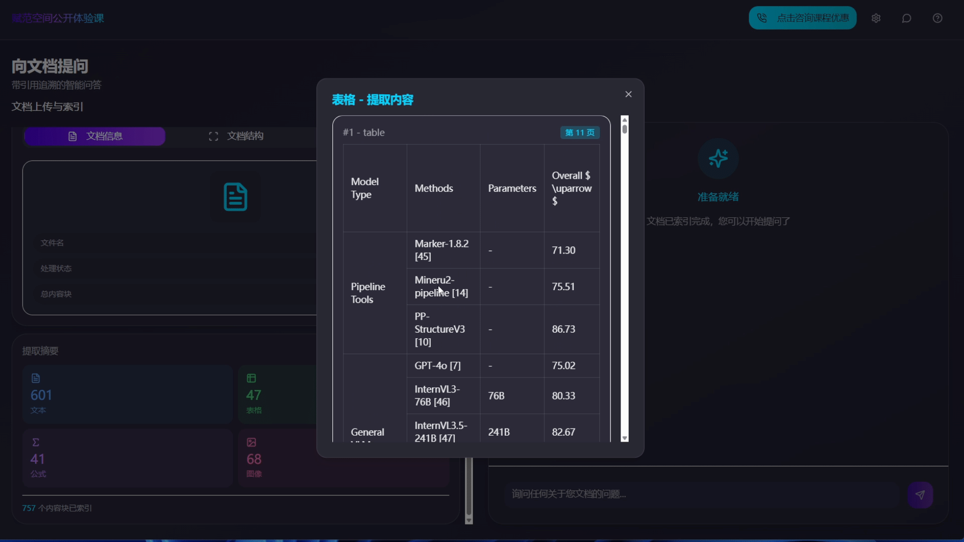Click the 提取摘要 section heading

pos(40,351)
